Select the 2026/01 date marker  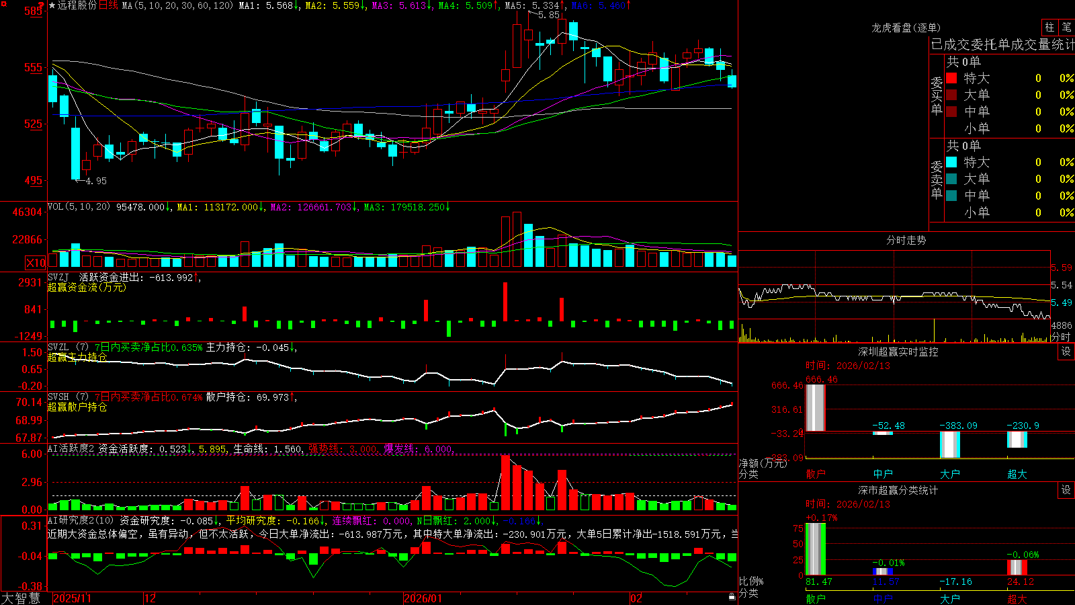click(423, 598)
